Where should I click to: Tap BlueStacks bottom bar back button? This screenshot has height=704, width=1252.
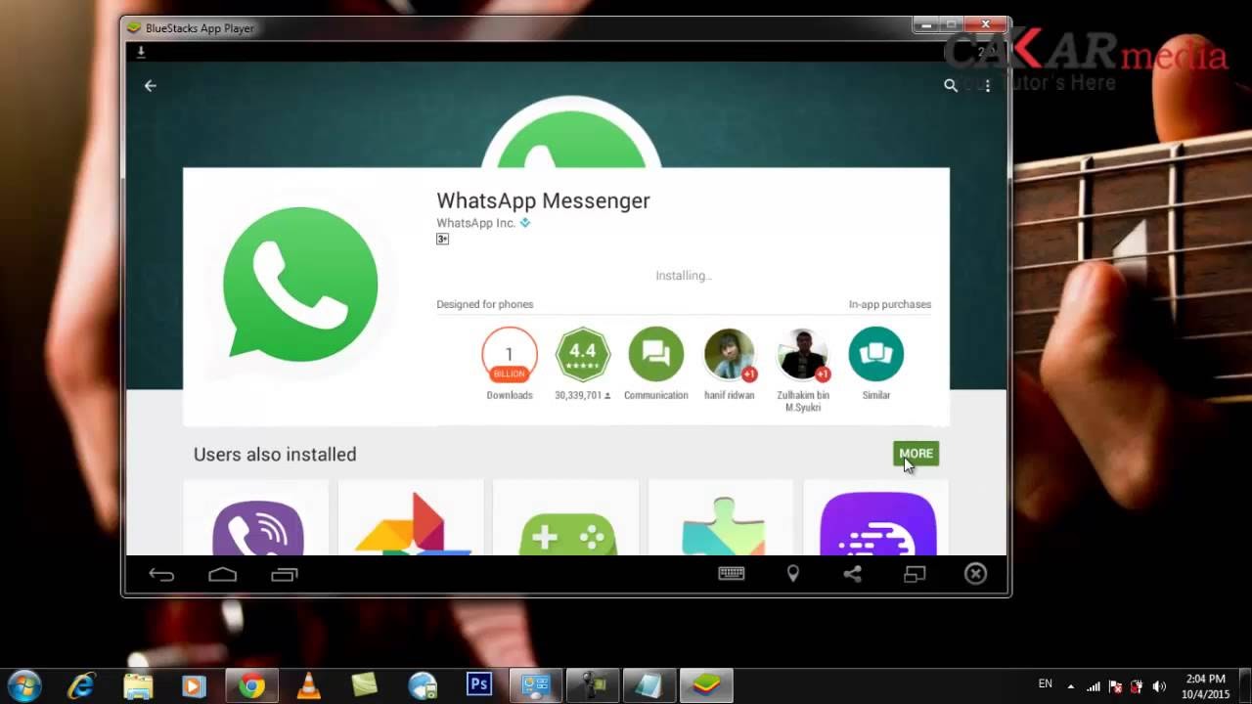pyautogui.click(x=161, y=575)
